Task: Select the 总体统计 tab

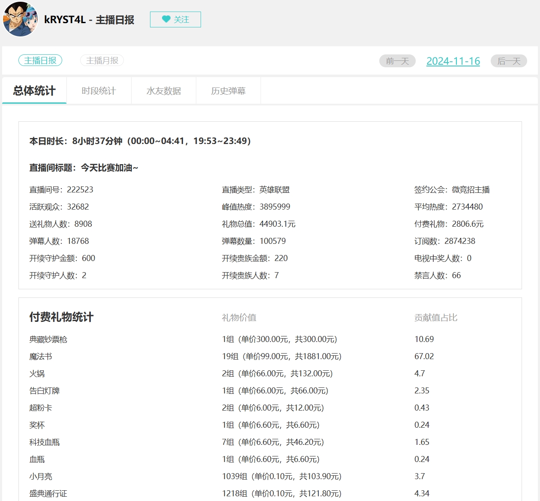Action: (x=34, y=90)
